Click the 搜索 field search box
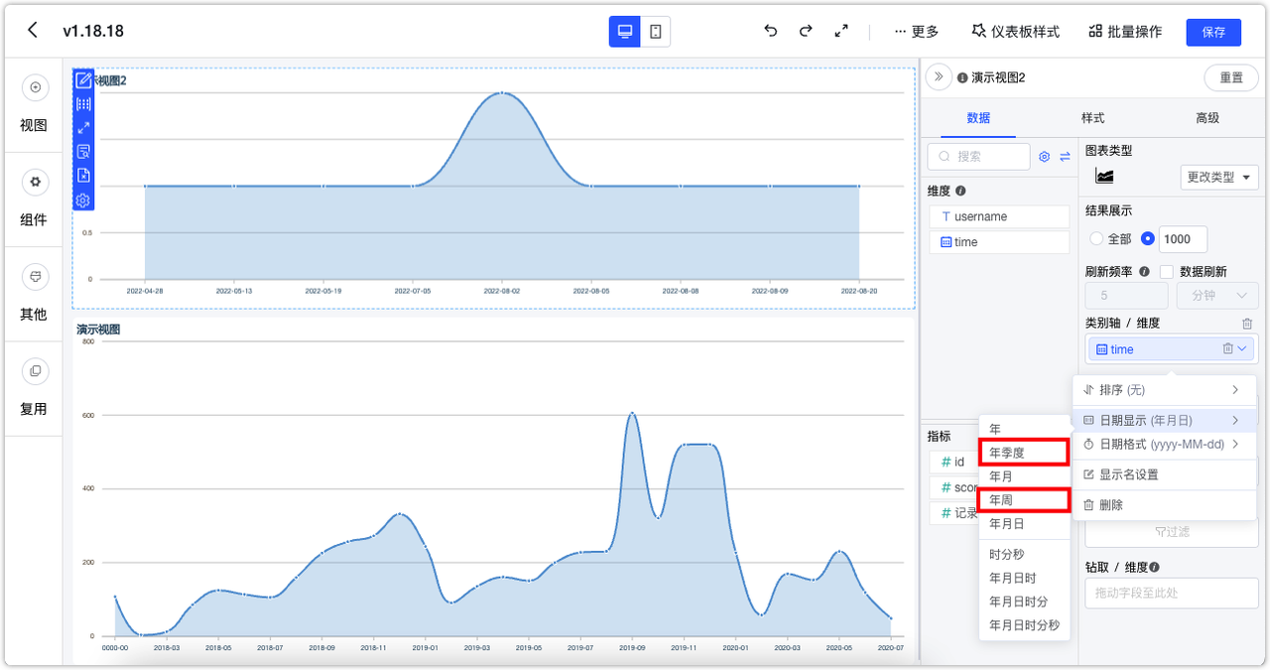The height and width of the screenshot is (670, 1270). click(978, 156)
